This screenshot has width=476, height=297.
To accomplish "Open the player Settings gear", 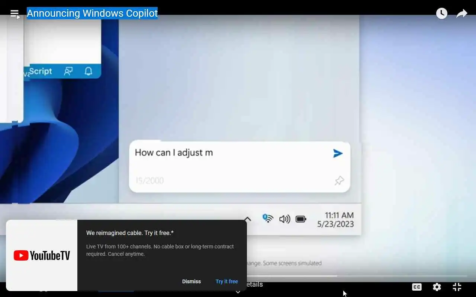I will coord(437,287).
